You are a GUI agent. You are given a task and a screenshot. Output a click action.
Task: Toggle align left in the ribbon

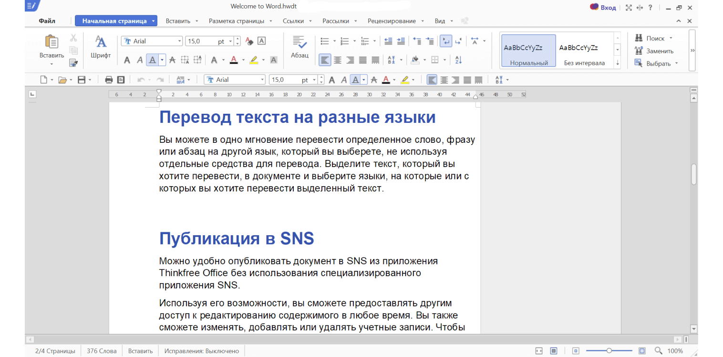pos(325,60)
